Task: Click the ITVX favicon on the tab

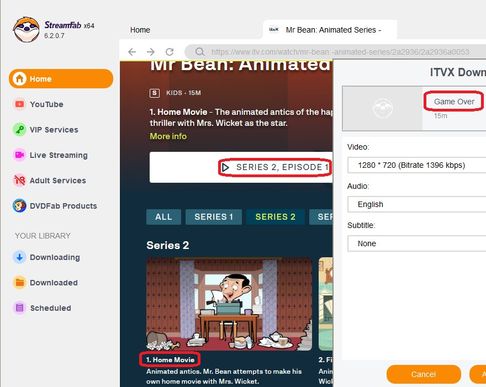Action: coord(274,30)
